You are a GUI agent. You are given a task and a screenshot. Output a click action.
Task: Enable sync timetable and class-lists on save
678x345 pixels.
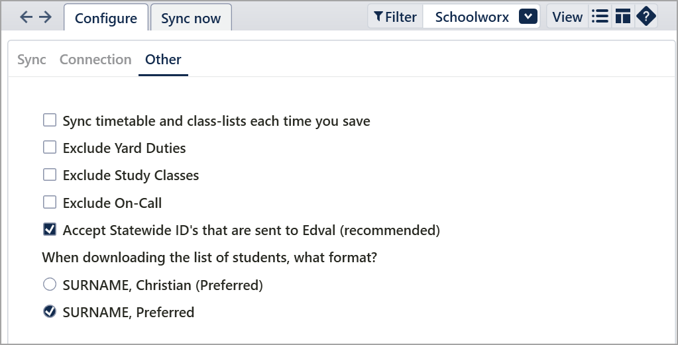click(x=50, y=121)
